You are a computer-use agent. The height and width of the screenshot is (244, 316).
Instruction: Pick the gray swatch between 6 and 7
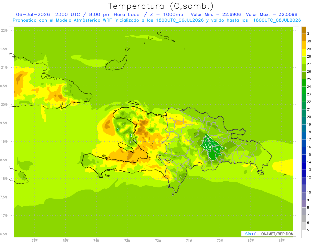(304, 219)
